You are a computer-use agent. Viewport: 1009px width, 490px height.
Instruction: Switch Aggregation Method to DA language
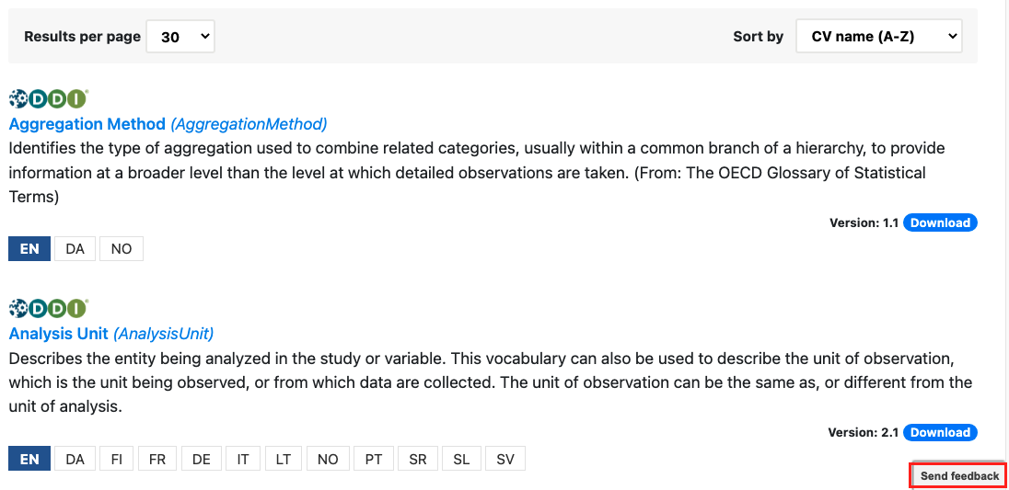click(75, 249)
